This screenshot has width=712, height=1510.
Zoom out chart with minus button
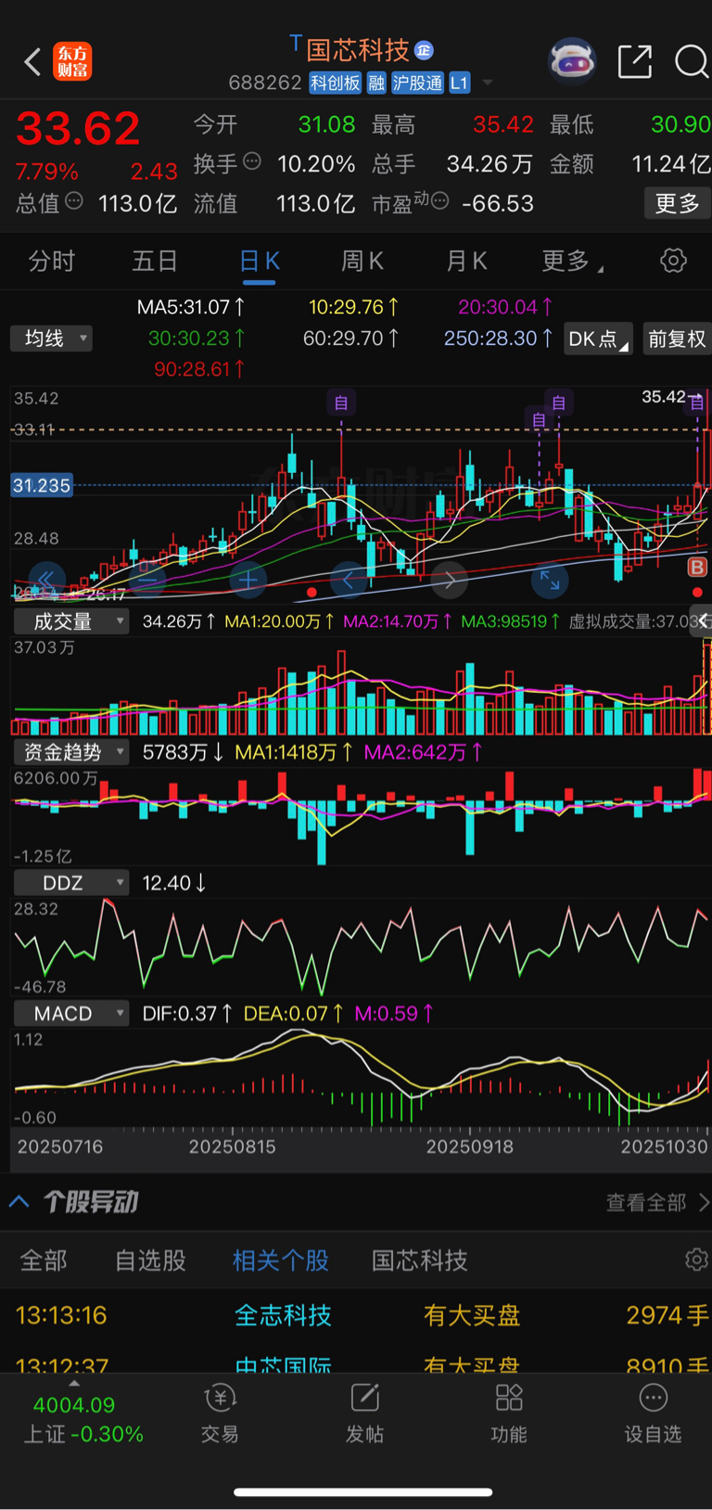tap(147, 581)
